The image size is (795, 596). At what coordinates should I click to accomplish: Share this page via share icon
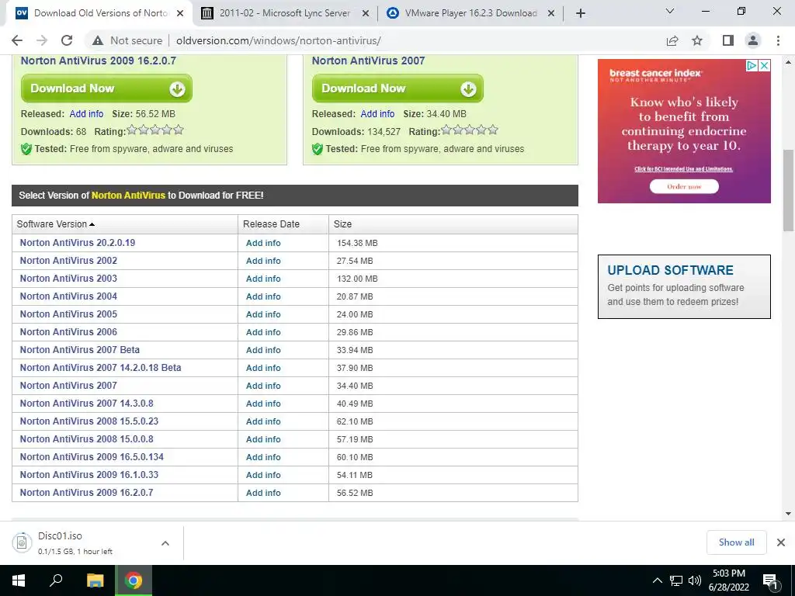tap(672, 40)
